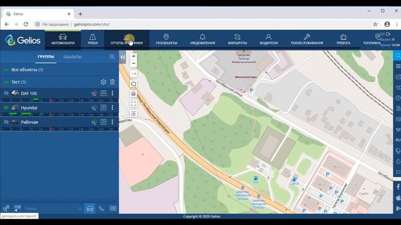The image size is (401, 225).
Task: Click the add group icon beside Объекты
Action: click(x=112, y=57)
